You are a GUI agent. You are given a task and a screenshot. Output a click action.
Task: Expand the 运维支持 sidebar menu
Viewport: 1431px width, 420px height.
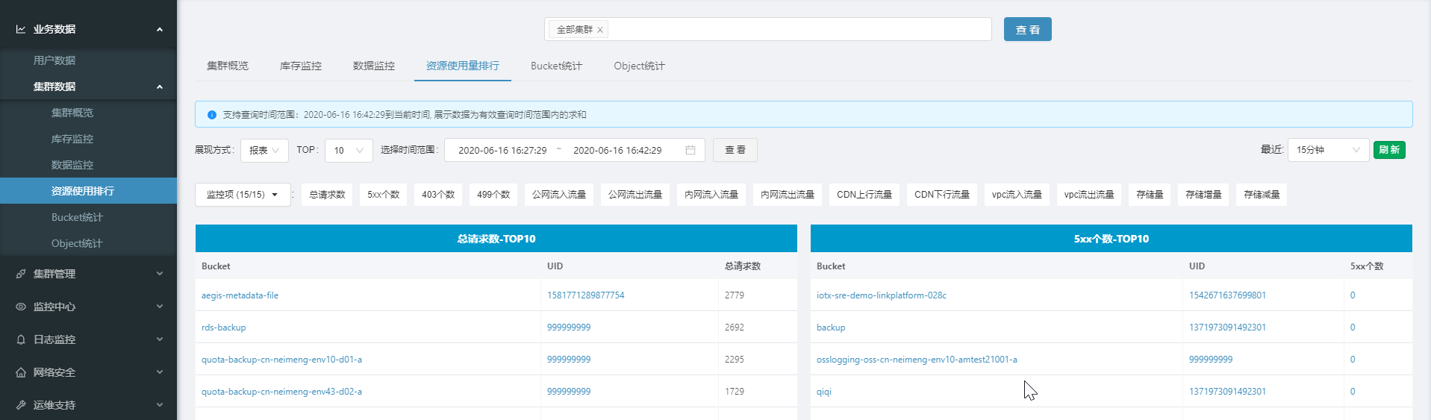[x=160, y=405]
